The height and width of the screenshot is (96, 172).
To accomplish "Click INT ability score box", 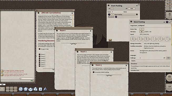I will click(153, 39).
